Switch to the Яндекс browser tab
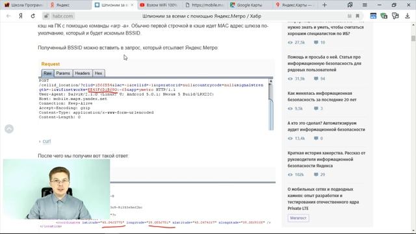Image resolution: width=416 pixels, height=234 pixels. click(60, 5)
